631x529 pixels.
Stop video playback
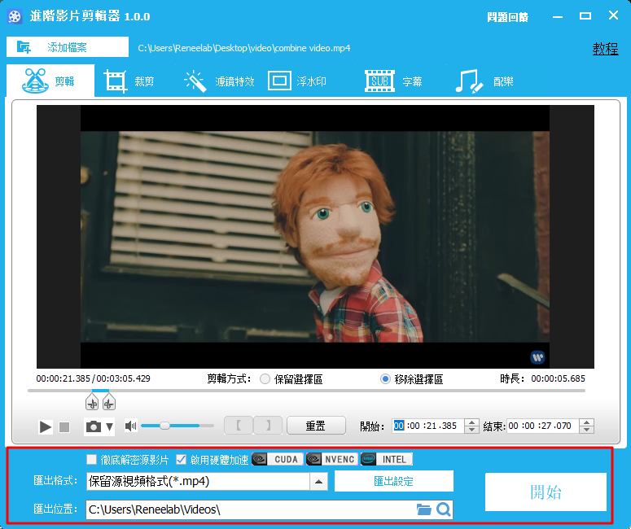64,426
